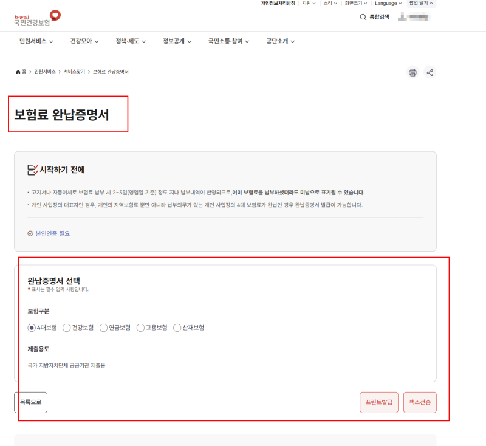The height and width of the screenshot is (446, 486).
Task: Expand the 건강모아 menu
Action: pos(84,41)
